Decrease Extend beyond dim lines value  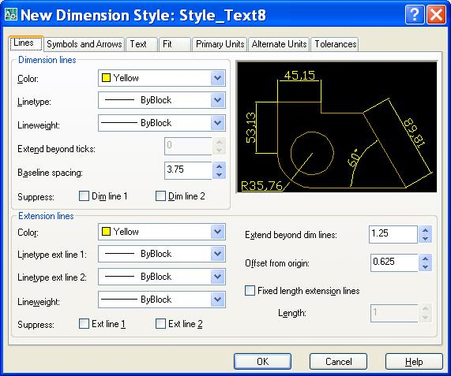pyautogui.click(x=425, y=239)
